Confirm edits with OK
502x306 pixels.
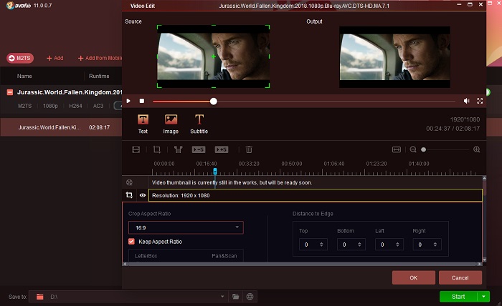(413, 277)
